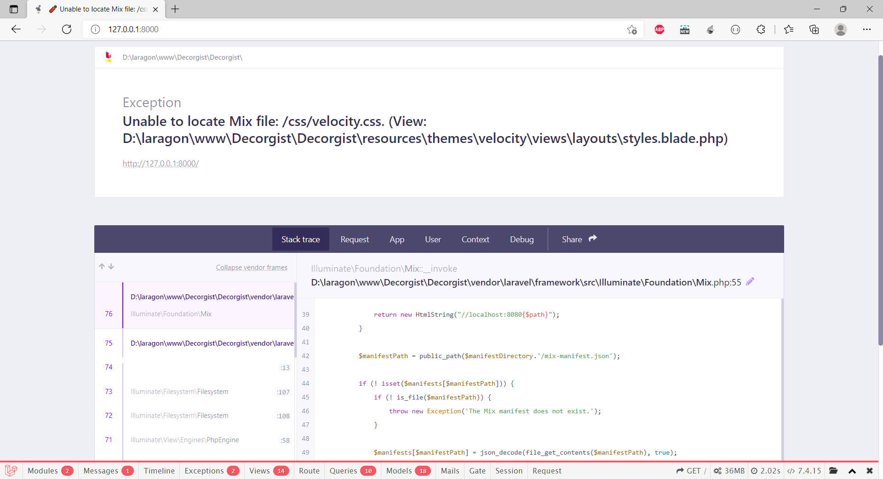883x479 pixels.
Task: Open the http://127.0.0.1:8000/ link
Action: click(x=161, y=164)
